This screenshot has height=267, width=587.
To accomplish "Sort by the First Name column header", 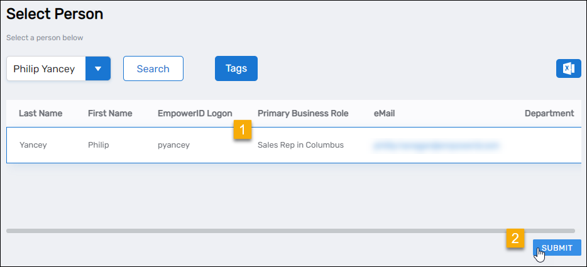I will (x=110, y=114).
